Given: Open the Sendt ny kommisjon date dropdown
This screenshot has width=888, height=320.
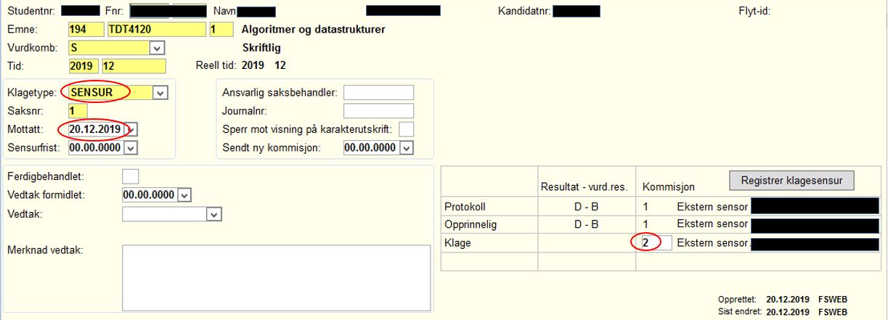Looking at the screenshot, I should pos(407,147).
